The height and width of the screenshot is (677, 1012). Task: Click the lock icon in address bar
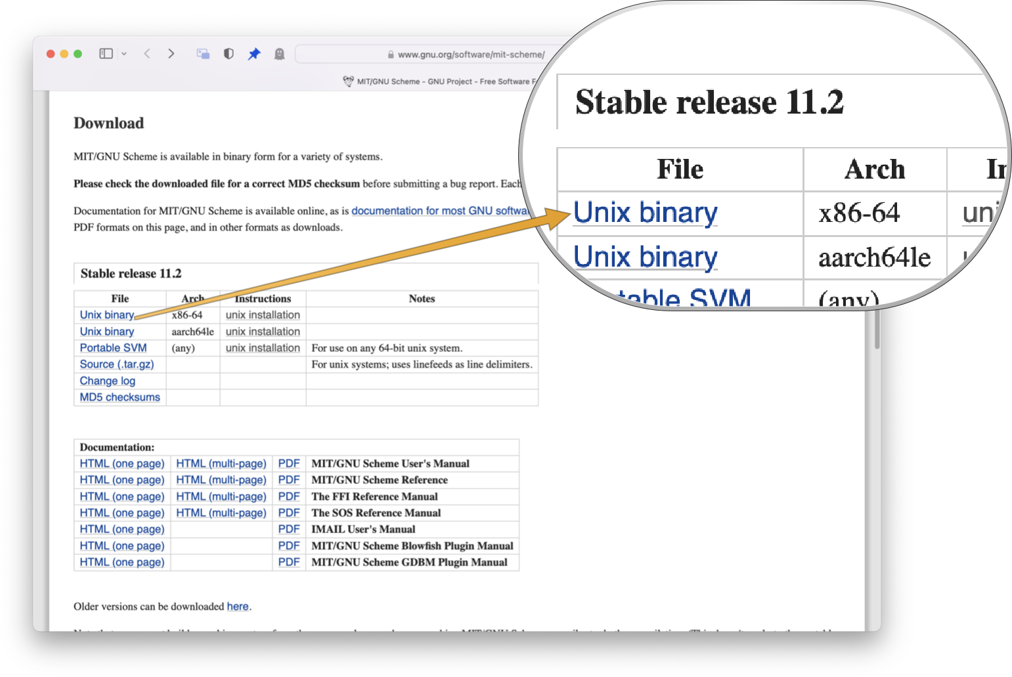[x=391, y=55]
